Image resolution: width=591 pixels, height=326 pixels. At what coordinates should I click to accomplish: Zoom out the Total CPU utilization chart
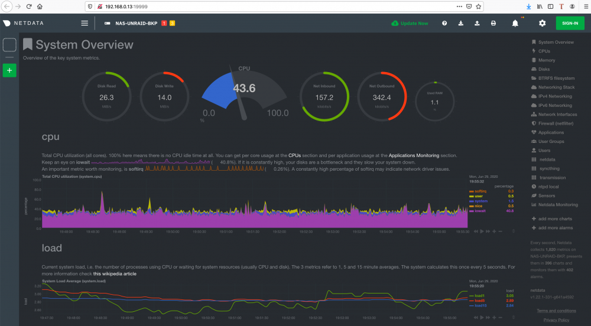(x=500, y=231)
